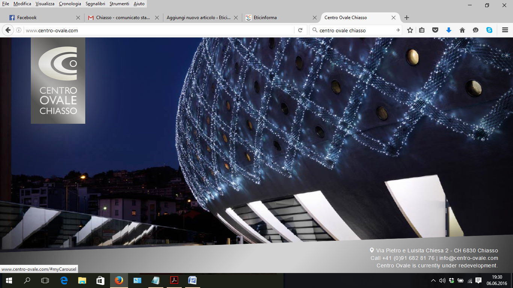Open the Wi-Fi network tray icon
Screen dimensions: 513x288
(469, 280)
